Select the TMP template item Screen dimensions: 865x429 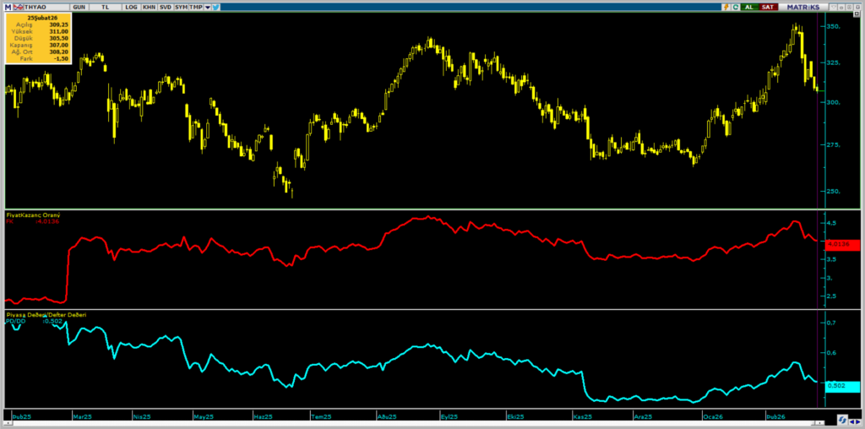click(x=195, y=6)
